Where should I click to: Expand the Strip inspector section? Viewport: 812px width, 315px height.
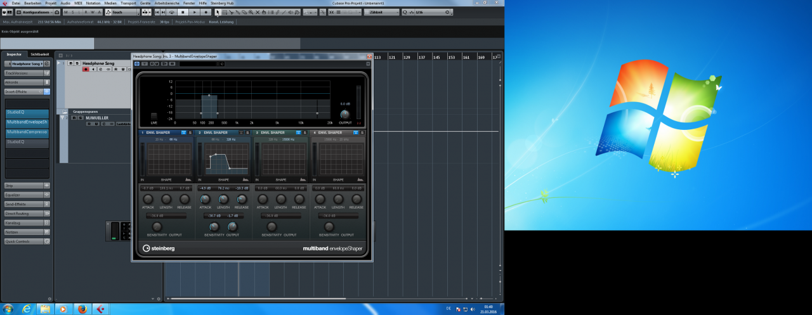[x=27, y=186]
